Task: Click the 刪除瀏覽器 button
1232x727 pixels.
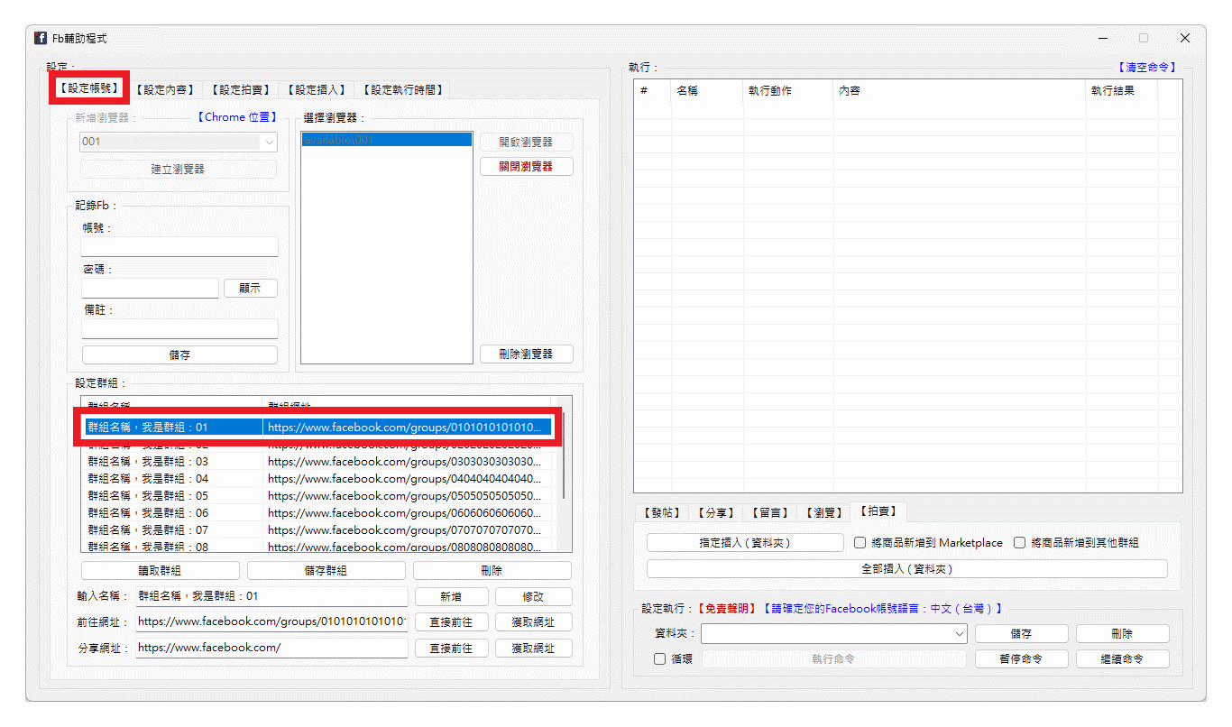Action: point(526,354)
